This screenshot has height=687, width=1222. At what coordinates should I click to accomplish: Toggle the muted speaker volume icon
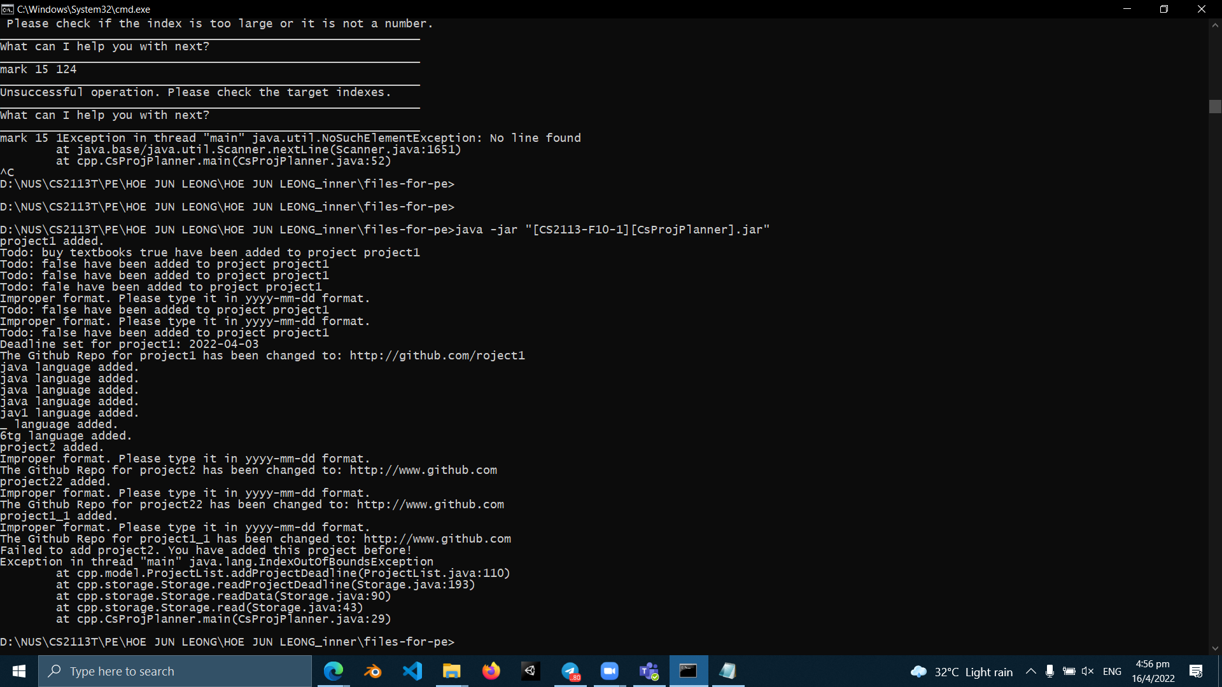pos(1088,672)
